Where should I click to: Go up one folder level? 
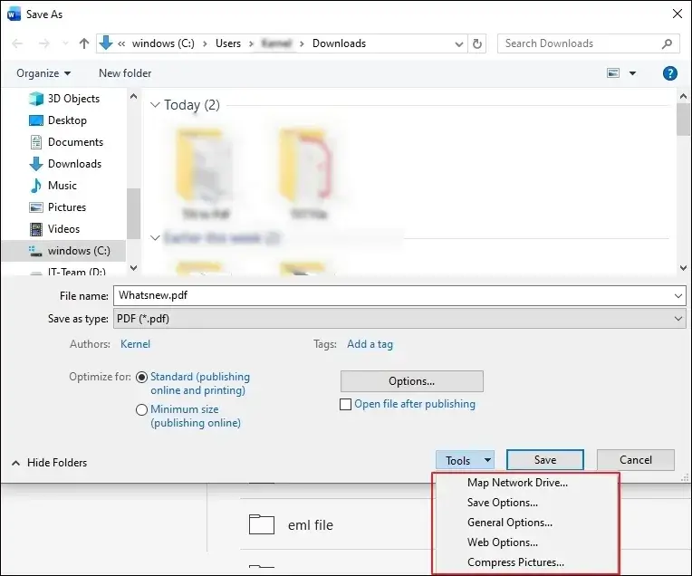tap(84, 43)
